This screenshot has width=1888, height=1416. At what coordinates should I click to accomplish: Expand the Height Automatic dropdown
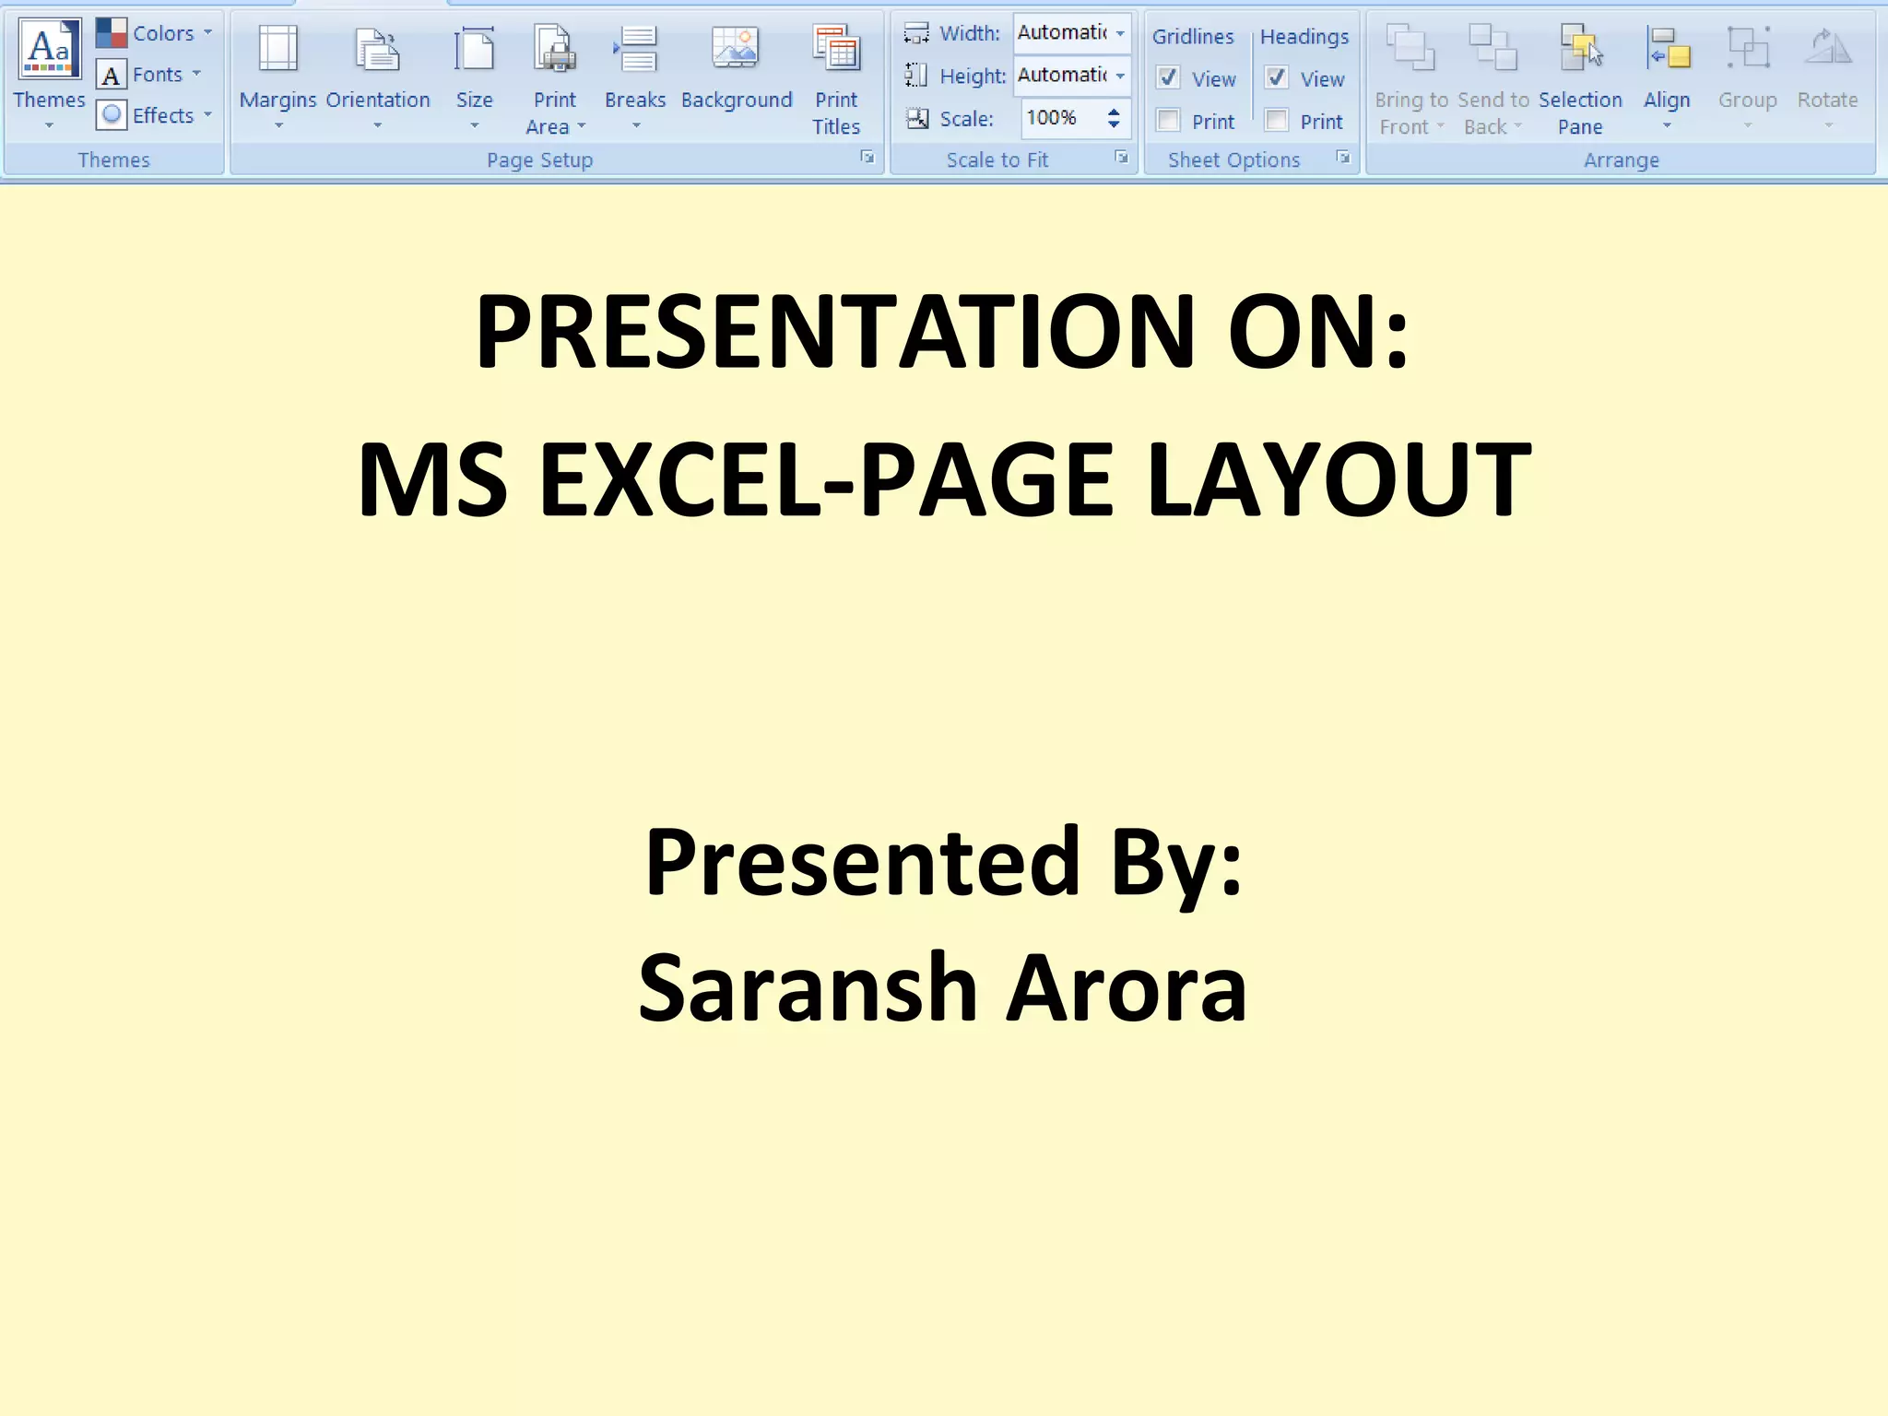point(1120,76)
